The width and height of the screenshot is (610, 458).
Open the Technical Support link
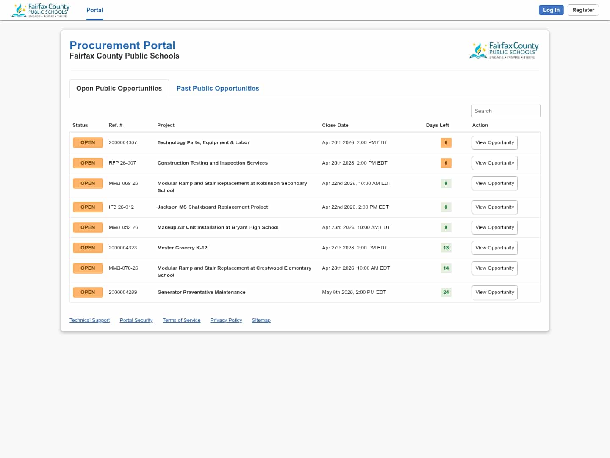pyautogui.click(x=89, y=321)
